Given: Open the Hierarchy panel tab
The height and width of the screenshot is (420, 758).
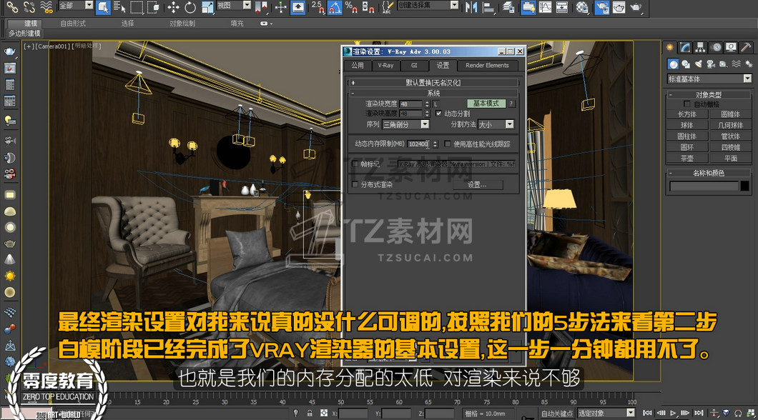Looking at the screenshot, I should (700, 47).
